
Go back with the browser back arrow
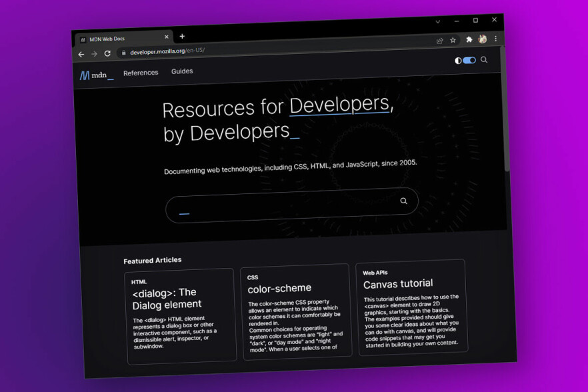81,55
